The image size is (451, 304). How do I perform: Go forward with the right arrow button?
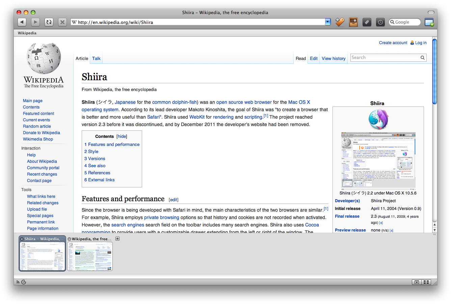click(35, 22)
